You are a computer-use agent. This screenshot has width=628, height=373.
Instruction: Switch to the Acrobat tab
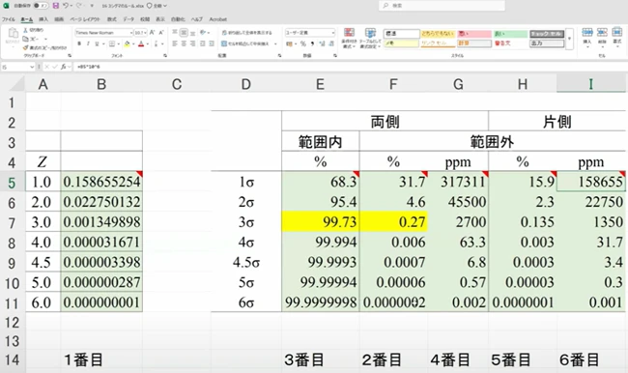[218, 19]
